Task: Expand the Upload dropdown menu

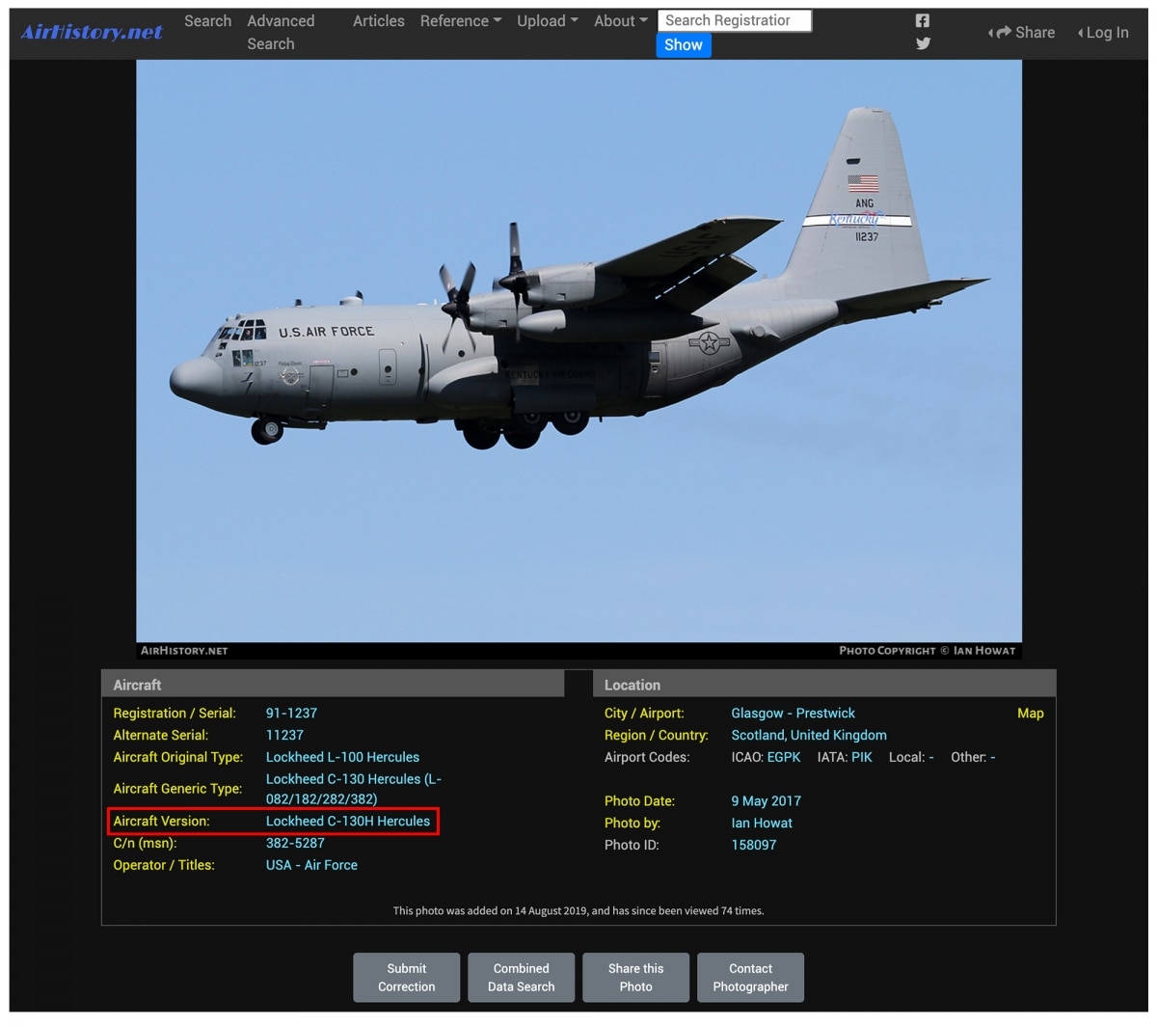Action: pos(547,21)
